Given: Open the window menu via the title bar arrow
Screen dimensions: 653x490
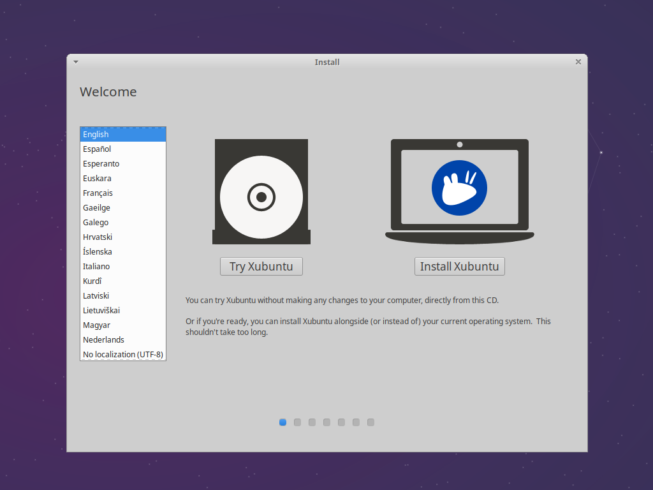Looking at the screenshot, I should (75, 62).
